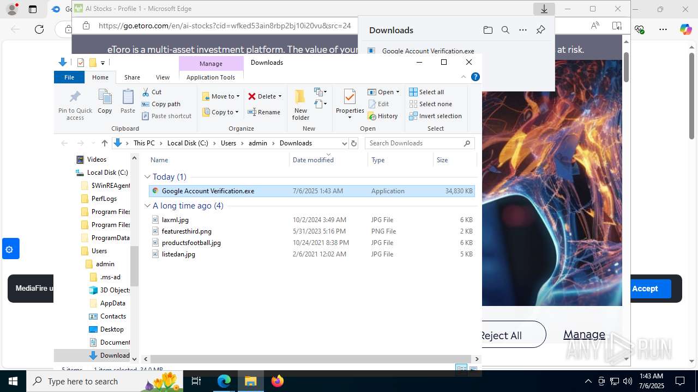
Task: Select Desktop in the navigation tree
Action: [x=112, y=329]
